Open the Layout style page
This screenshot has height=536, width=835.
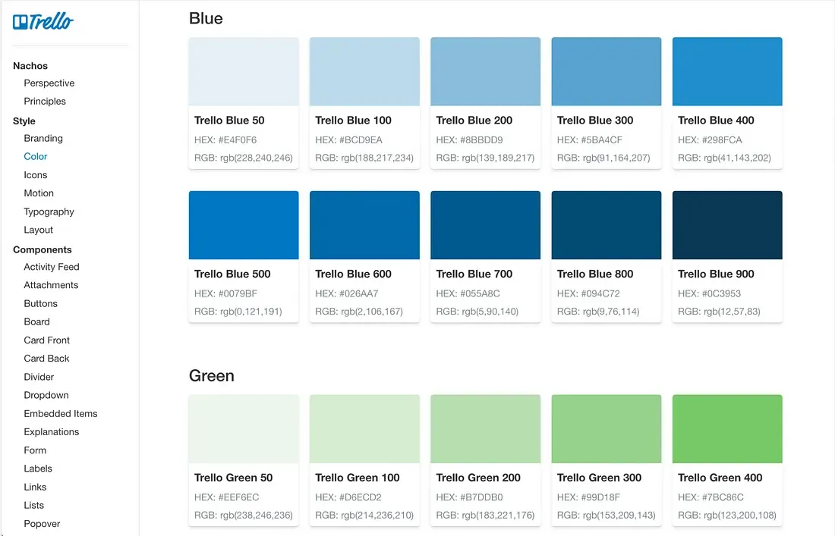click(x=38, y=230)
